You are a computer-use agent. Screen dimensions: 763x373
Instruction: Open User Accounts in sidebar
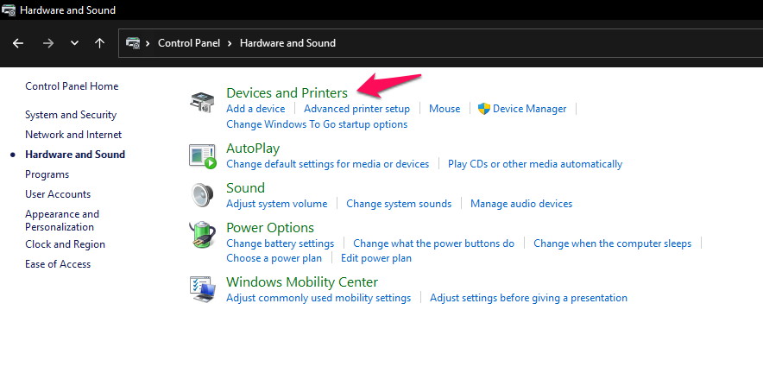tap(58, 193)
